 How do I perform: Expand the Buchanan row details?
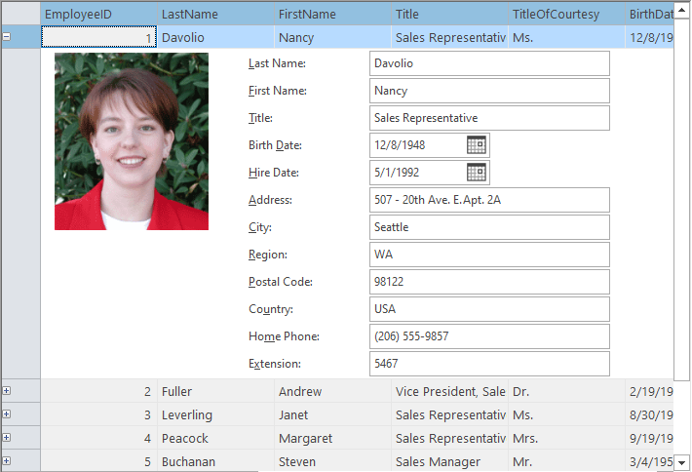tap(7, 461)
